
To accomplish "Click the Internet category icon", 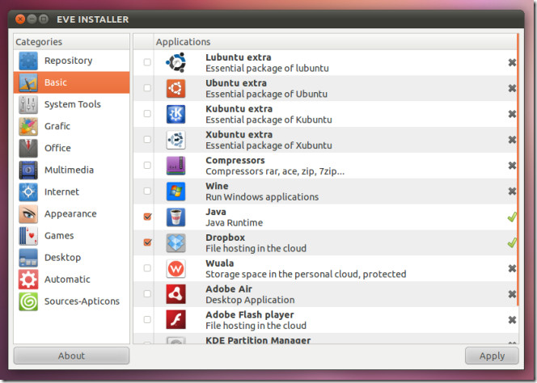I will tap(28, 192).
